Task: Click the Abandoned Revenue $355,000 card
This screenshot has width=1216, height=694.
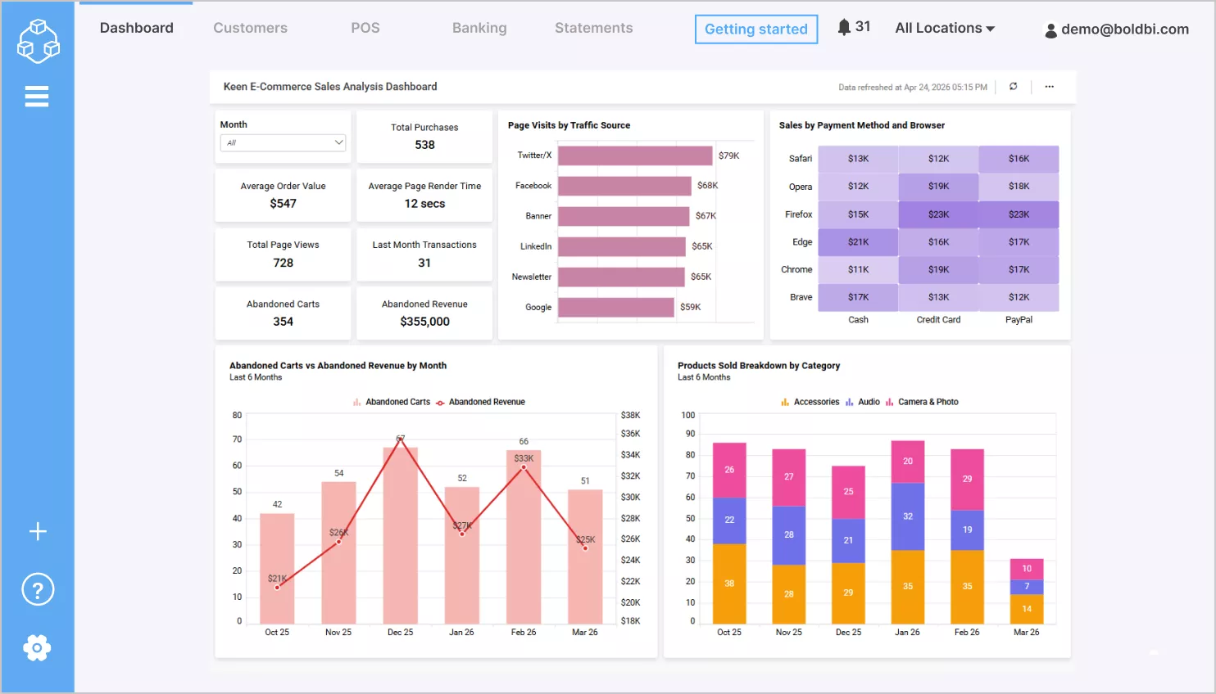Action: 424,313
